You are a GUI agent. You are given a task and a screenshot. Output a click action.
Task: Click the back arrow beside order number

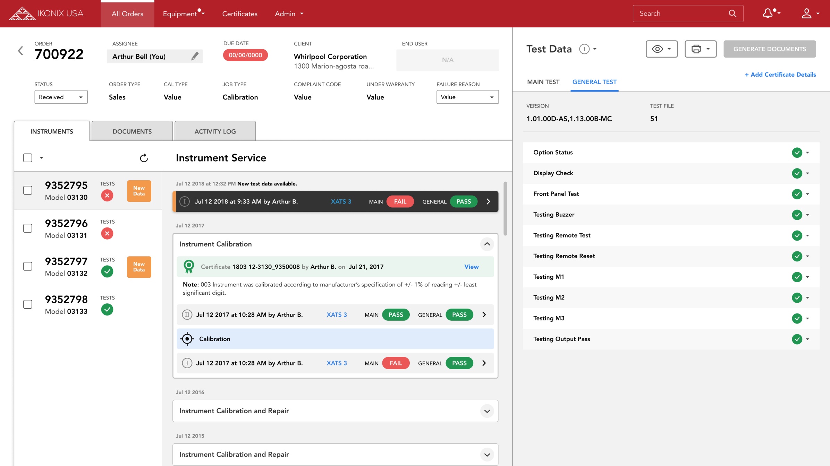tap(20, 51)
